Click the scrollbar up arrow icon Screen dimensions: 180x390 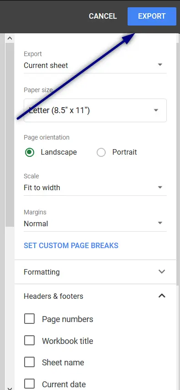tap(10, 38)
